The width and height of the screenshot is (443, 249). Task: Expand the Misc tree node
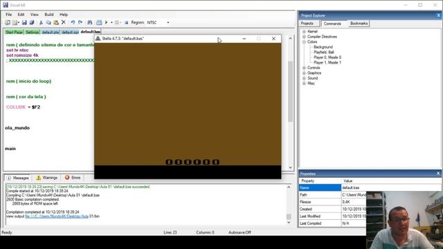(305, 83)
